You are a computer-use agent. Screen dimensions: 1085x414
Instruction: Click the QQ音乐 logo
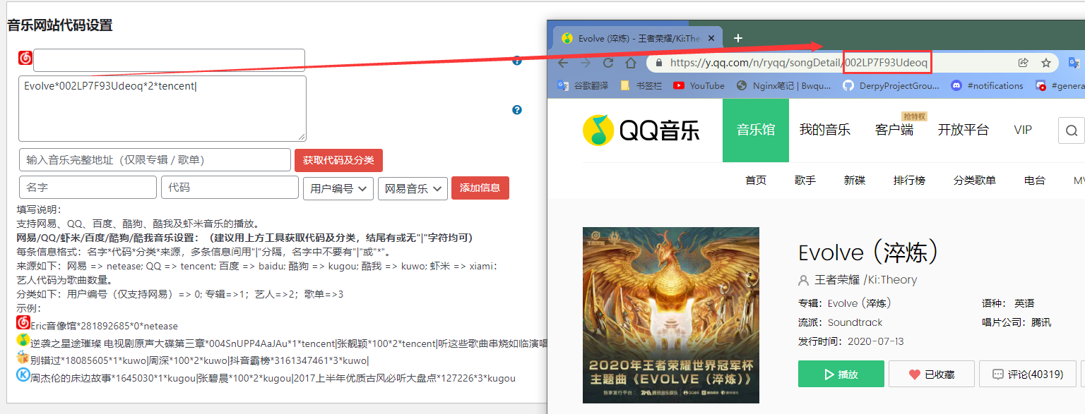pos(641,130)
